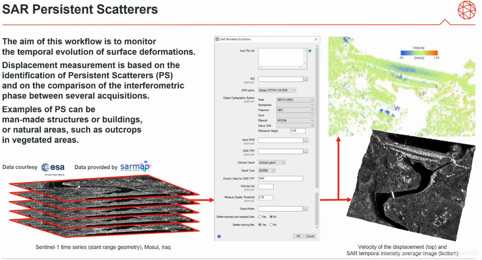
Task: Click the 'Output Cartographic System' label
Action: [x=239, y=98]
